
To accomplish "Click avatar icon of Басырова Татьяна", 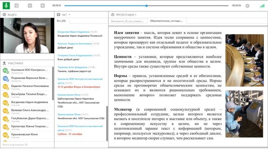I will click(5, 95).
